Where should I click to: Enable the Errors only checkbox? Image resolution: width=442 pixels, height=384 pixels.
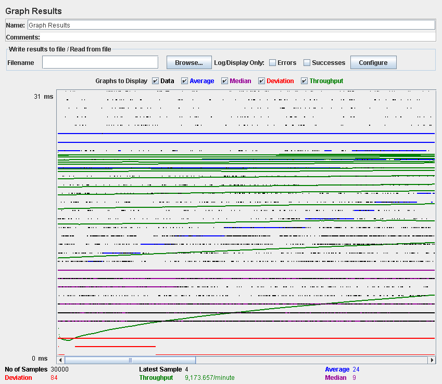pyautogui.click(x=272, y=63)
